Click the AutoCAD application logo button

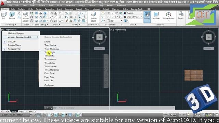pos(3,3)
